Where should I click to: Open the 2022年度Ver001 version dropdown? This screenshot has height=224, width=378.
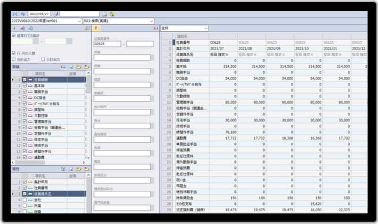click(78, 21)
